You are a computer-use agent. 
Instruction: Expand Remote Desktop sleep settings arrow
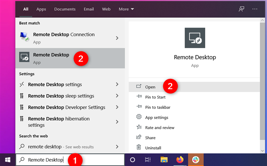tap(117, 96)
